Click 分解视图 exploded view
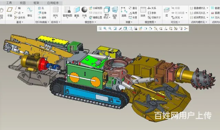The width and height of the screenshot is (220, 130). pos(96,8)
